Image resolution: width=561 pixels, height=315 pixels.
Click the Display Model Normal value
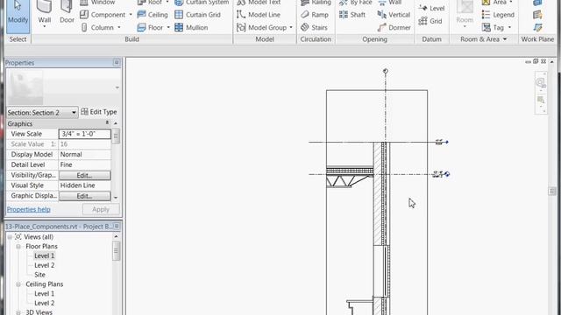click(84, 154)
